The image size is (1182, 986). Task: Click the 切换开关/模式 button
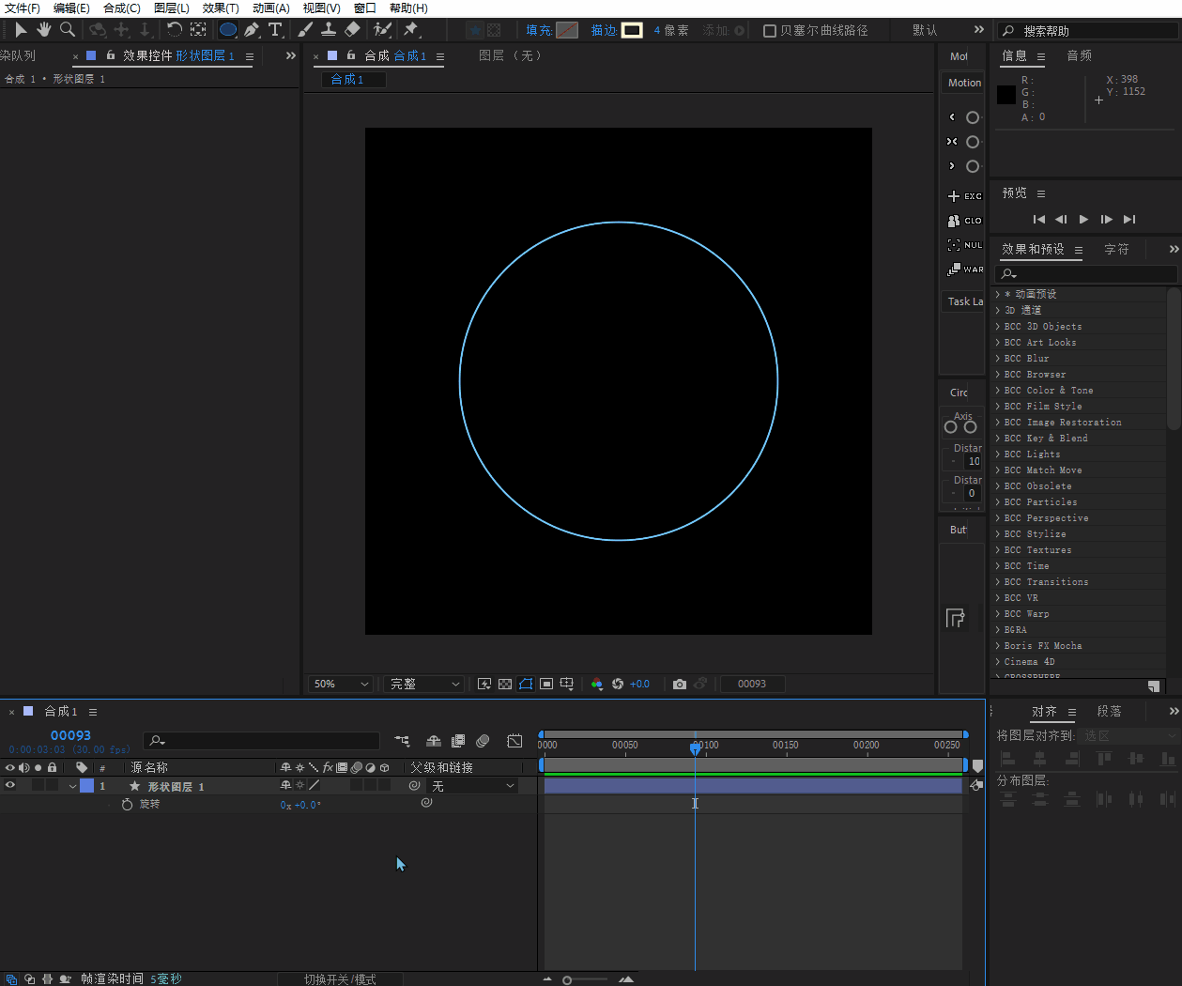[x=340, y=978]
